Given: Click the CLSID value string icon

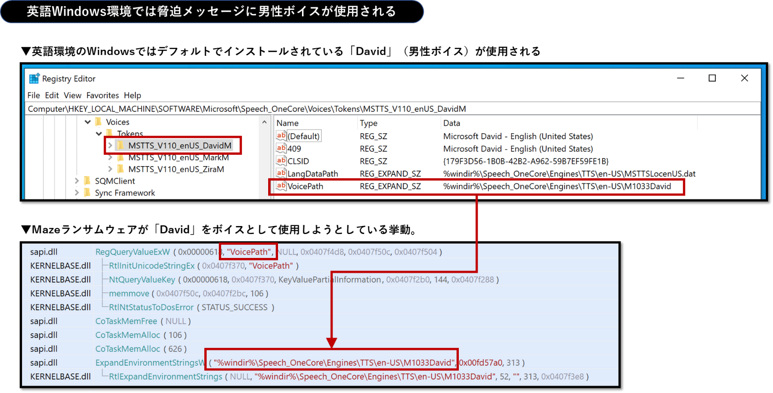Looking at the screenshot, I should tap(281, 161).
